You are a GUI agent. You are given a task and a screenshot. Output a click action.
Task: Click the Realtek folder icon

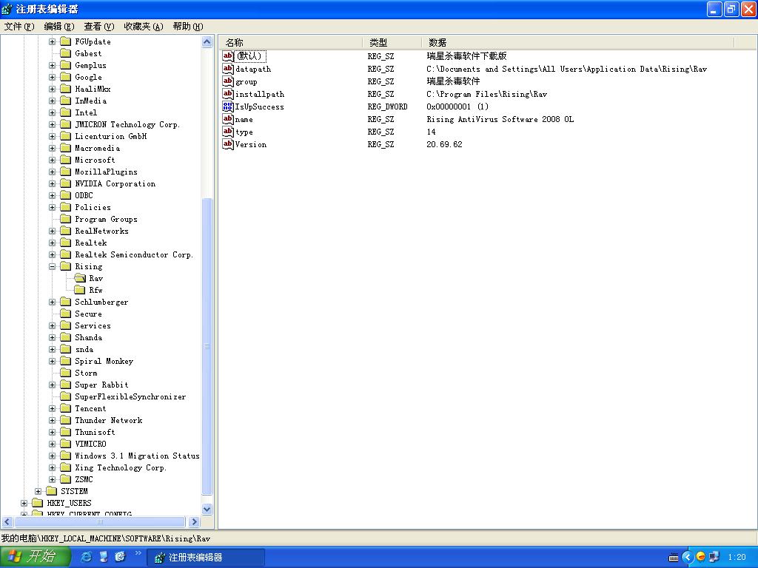pyautogui.click(x=66, y=243)
